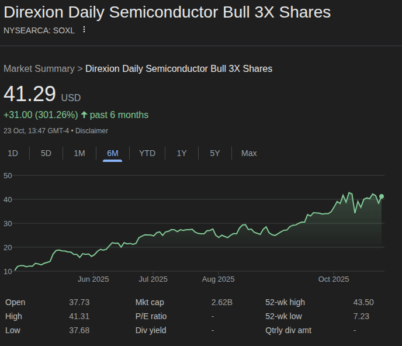Image resolution: width=402 pixels, height=346 pixels.
Task: Select the 1D time range tab
Action: click(x=13, y=153)
